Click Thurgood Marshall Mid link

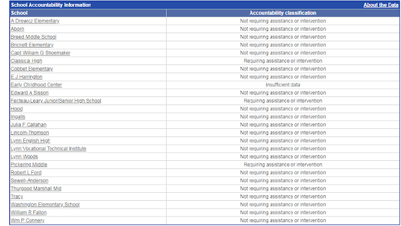[x=36, y=188]
